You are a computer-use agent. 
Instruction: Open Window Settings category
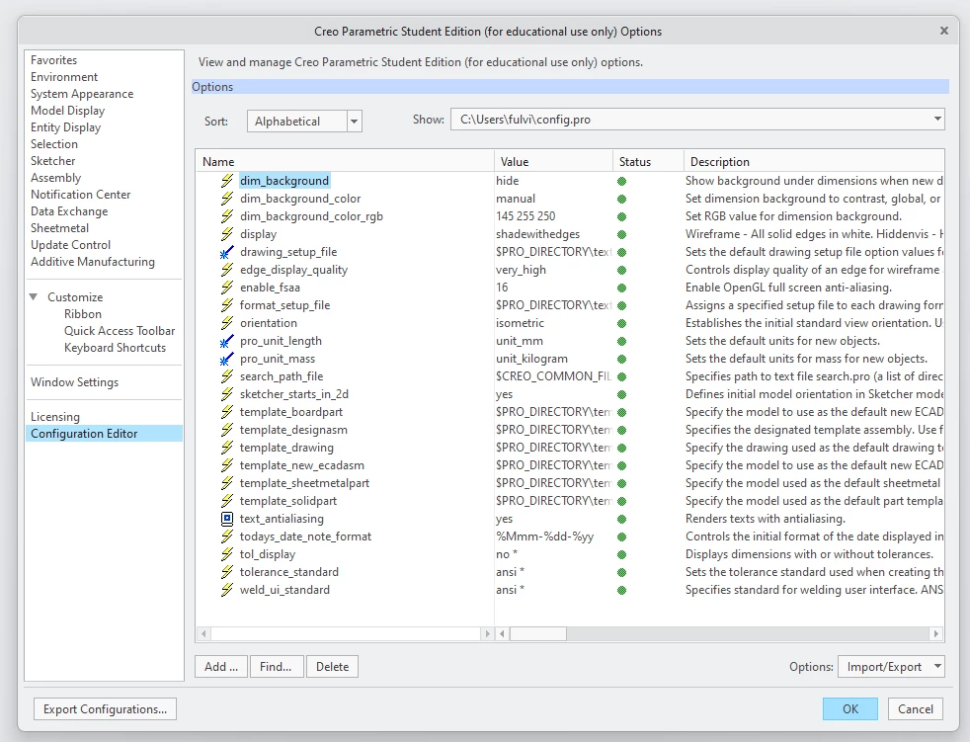pos(75,381)
